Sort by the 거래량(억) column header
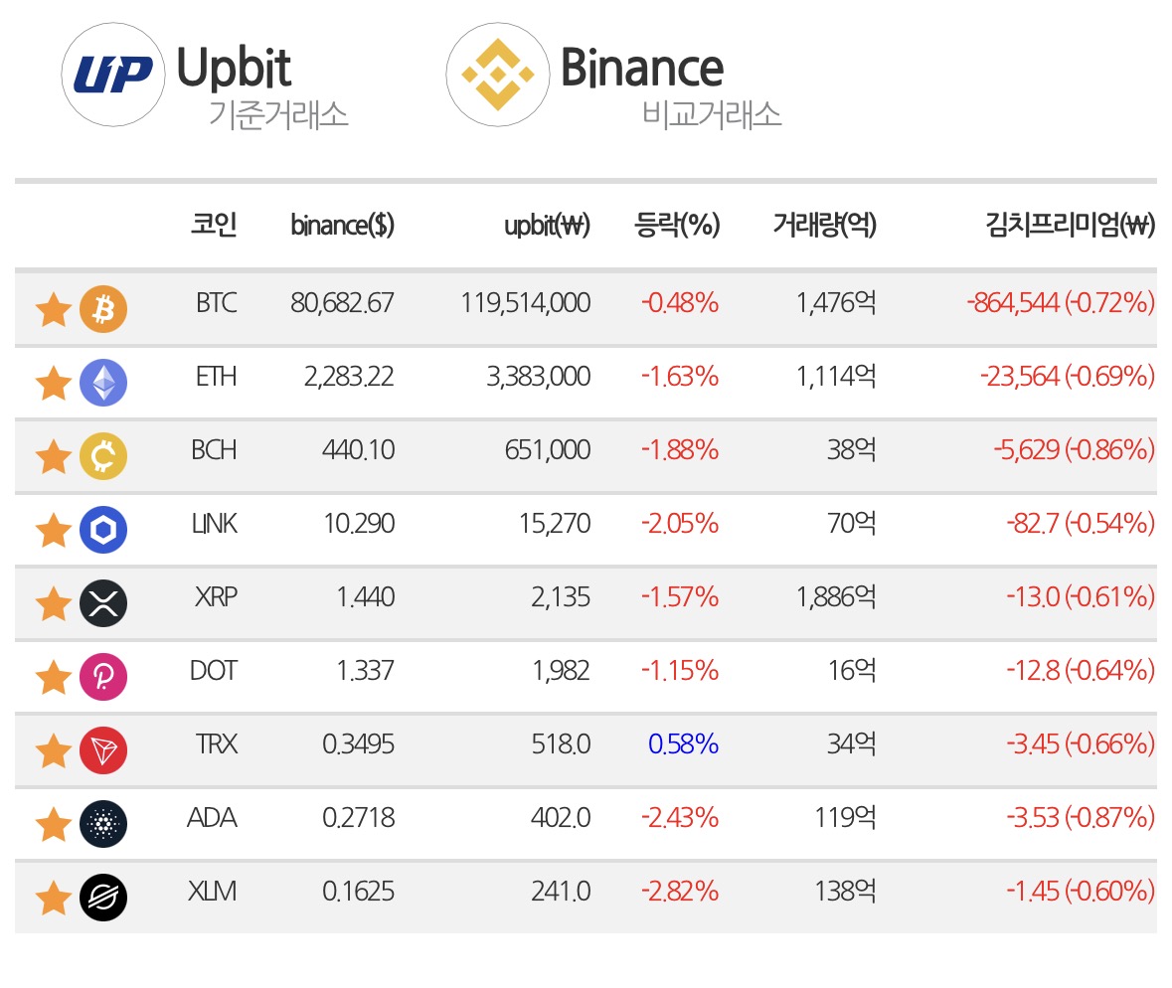Image resolution: width=1172 pixels, height=988 pixels. (824, 225)
